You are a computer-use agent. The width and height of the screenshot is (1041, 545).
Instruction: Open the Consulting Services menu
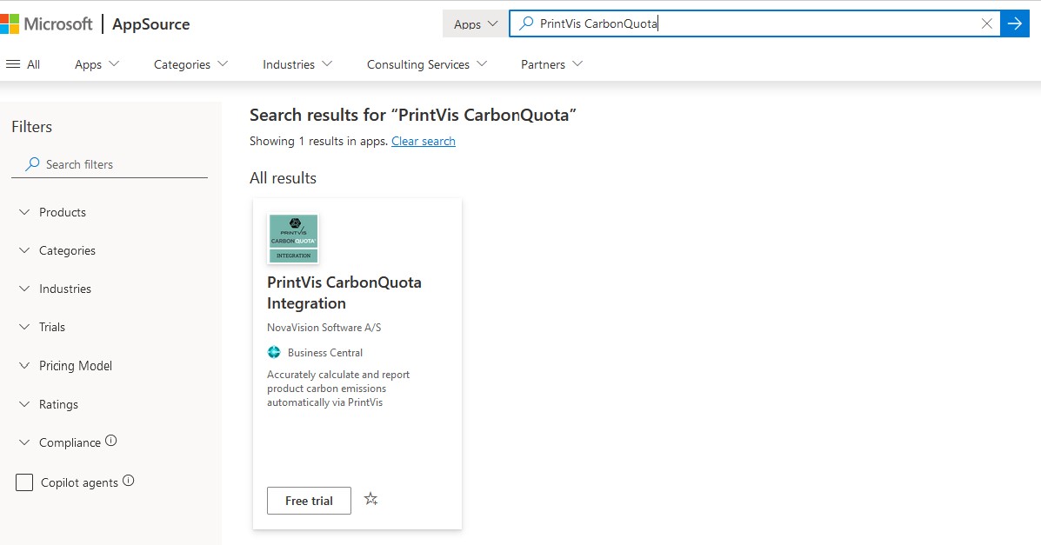coord(427,64)
